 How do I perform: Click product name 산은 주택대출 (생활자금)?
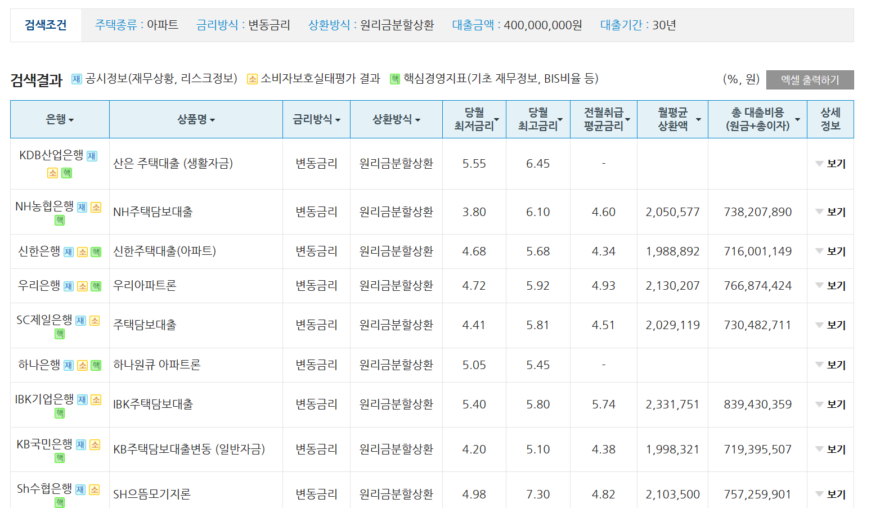(173, 164)
